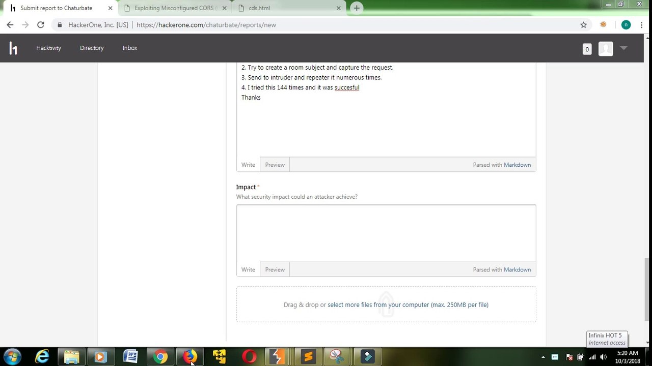
Task: Open a new browser tab with the plus icon
Action: click(x=357, y=8)
